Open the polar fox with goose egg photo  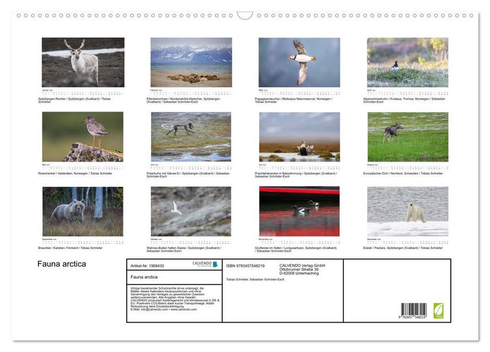pyautogui.click(x=191, y=136)
